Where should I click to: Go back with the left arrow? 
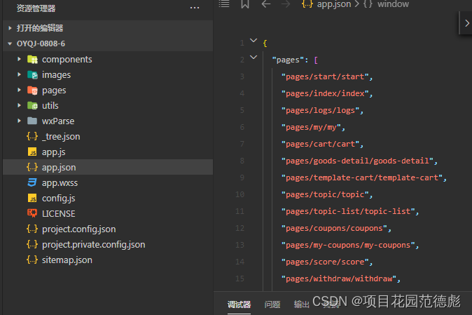pos(266,4)
